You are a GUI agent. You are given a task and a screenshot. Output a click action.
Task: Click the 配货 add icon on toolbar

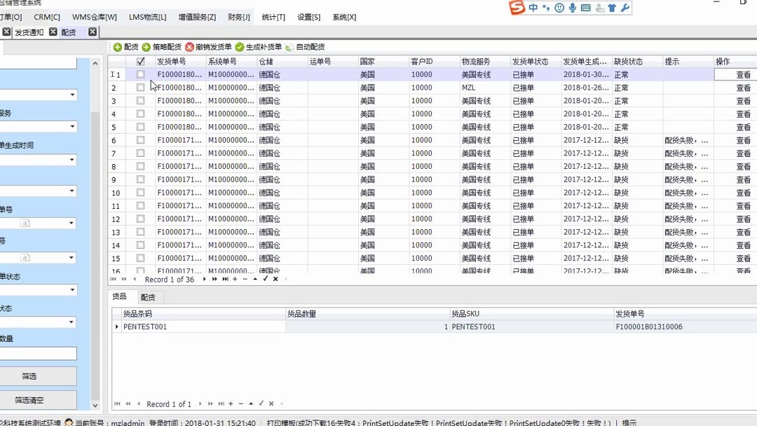118,48
